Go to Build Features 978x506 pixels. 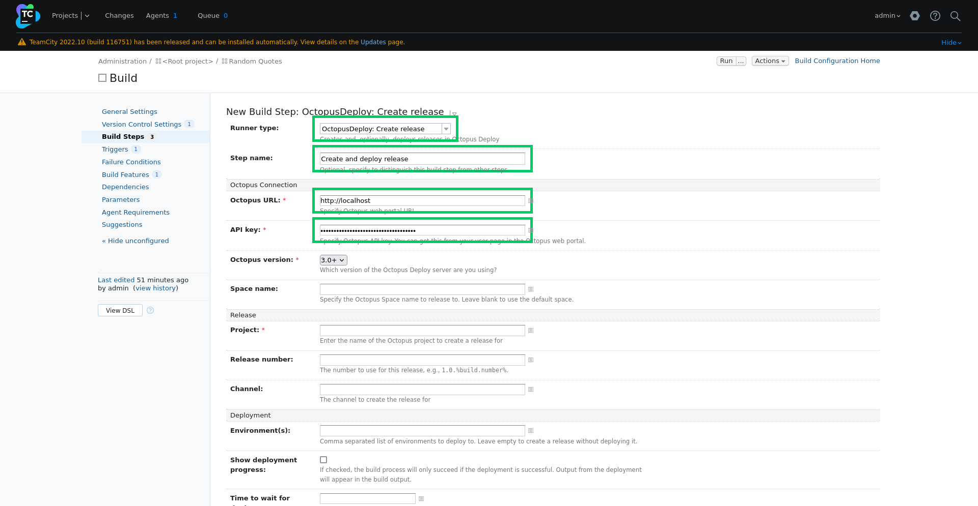(125, 175)
